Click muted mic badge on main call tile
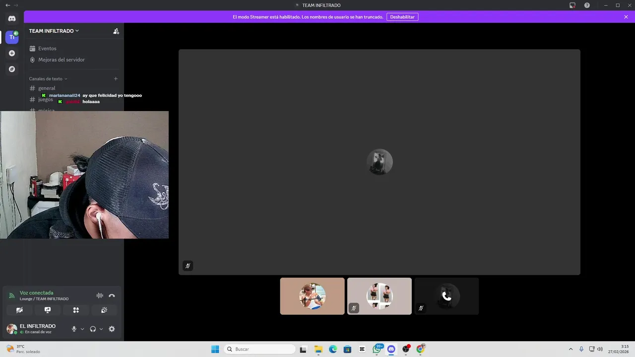The height and width of the screenshot is (357, 635). click(188, 266)
